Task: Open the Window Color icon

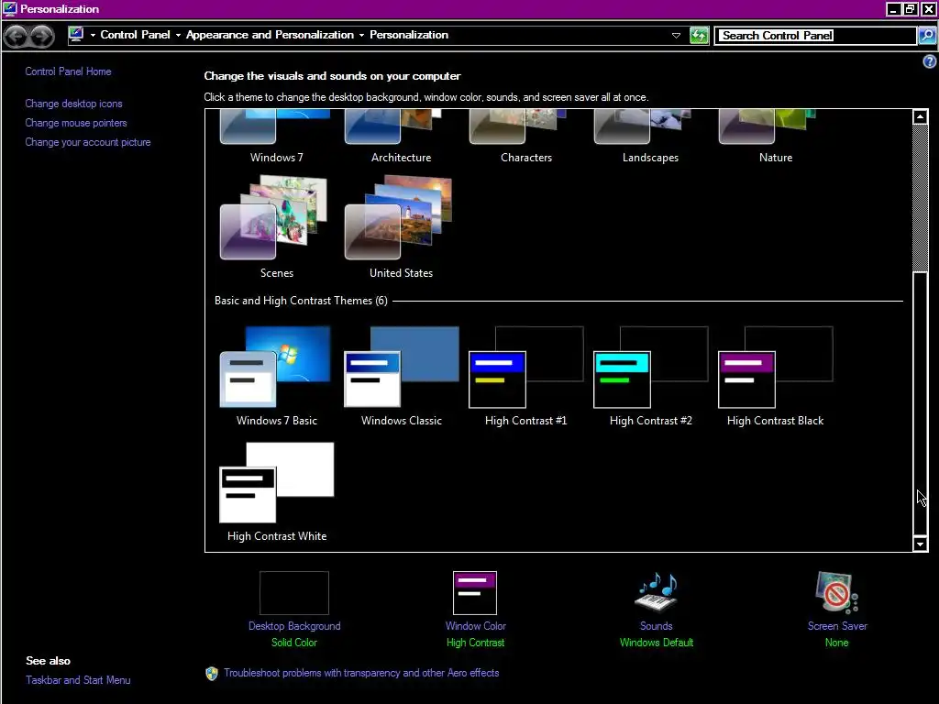Action: 475,593
